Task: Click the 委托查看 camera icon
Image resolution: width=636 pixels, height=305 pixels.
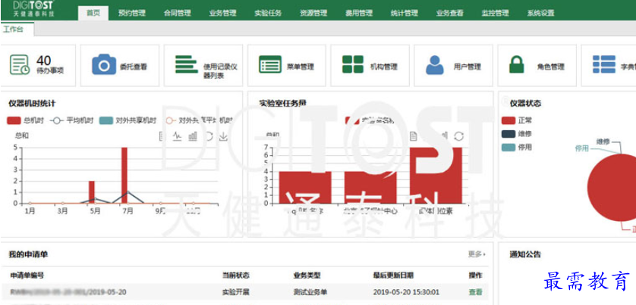Action: tap(104, 65)
